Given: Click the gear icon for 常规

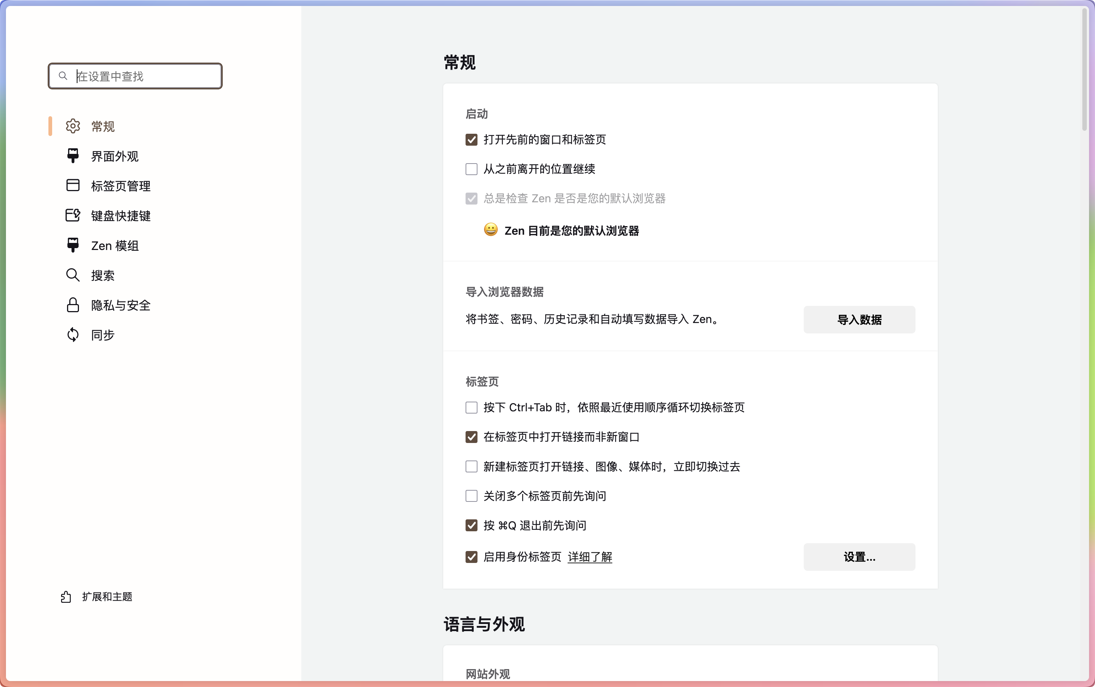Looking at the screenshot, I should point(73,126).
